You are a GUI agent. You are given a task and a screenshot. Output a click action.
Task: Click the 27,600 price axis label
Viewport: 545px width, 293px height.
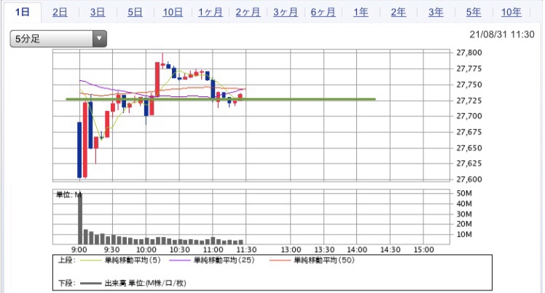(x=469, y=179)
